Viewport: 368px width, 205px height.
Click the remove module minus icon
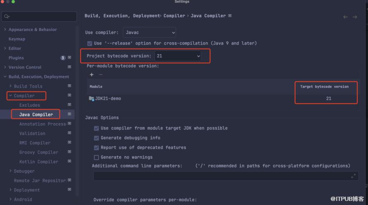(101, 74)
